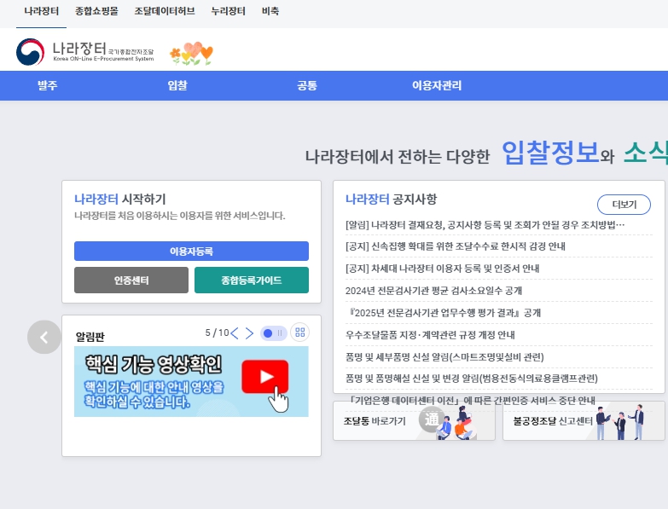This screenshot has height=509, width=668.
Task: Open the 나라장터 top tab
Action: [x=41, y=11]
